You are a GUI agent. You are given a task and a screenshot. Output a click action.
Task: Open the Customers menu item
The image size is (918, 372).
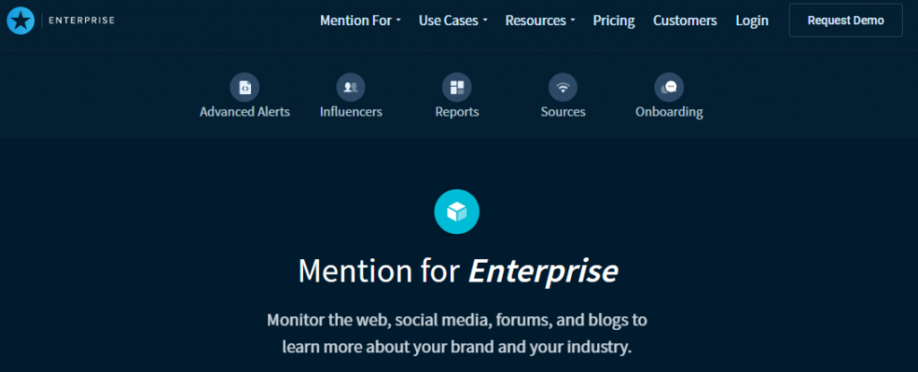pyautogui.click(x=685, y=21)
